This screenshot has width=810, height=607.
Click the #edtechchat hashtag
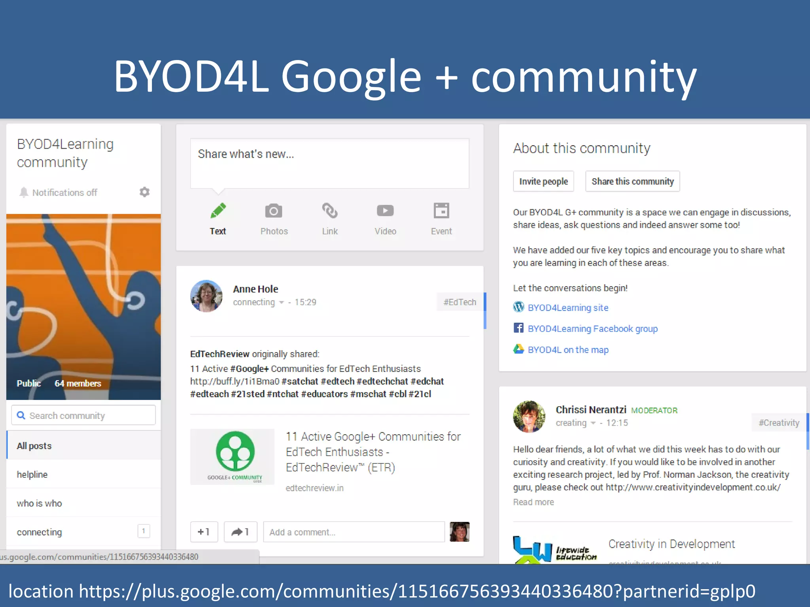point(382,381)
